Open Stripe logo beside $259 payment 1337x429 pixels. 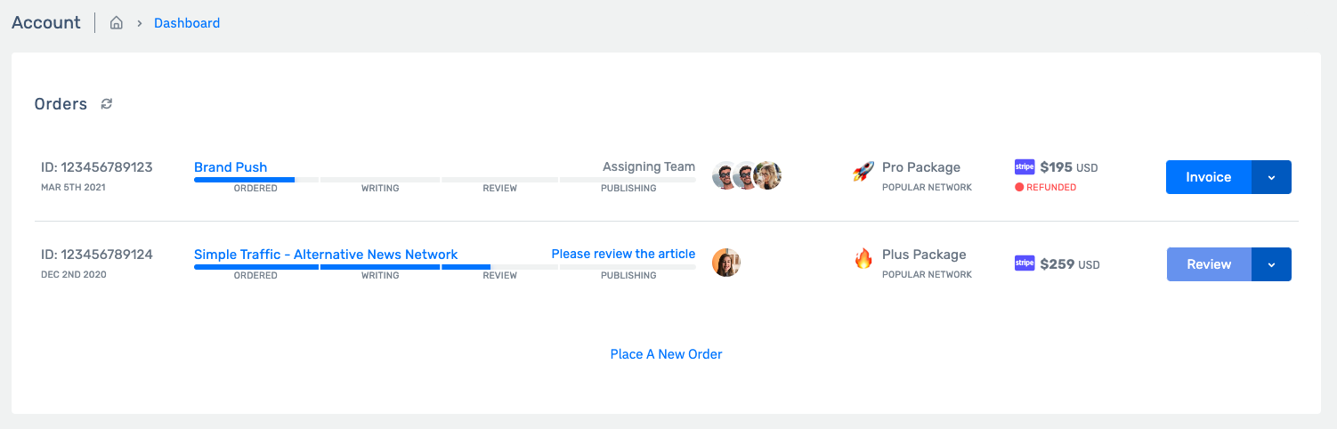click(1025, 263)
